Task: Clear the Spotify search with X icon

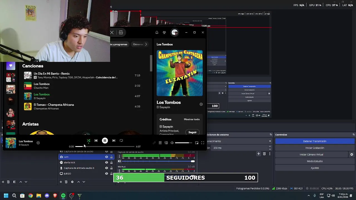Action: pyautogui.click(x=112, y=32)
